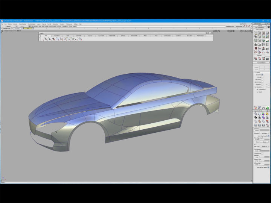Toggle the Limit Edge Length checkbox
The image size is (271, 203).
click(268, 136)
